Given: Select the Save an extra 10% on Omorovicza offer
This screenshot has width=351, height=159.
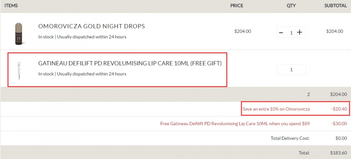Looking at the screenshot, I should [276, 109].
